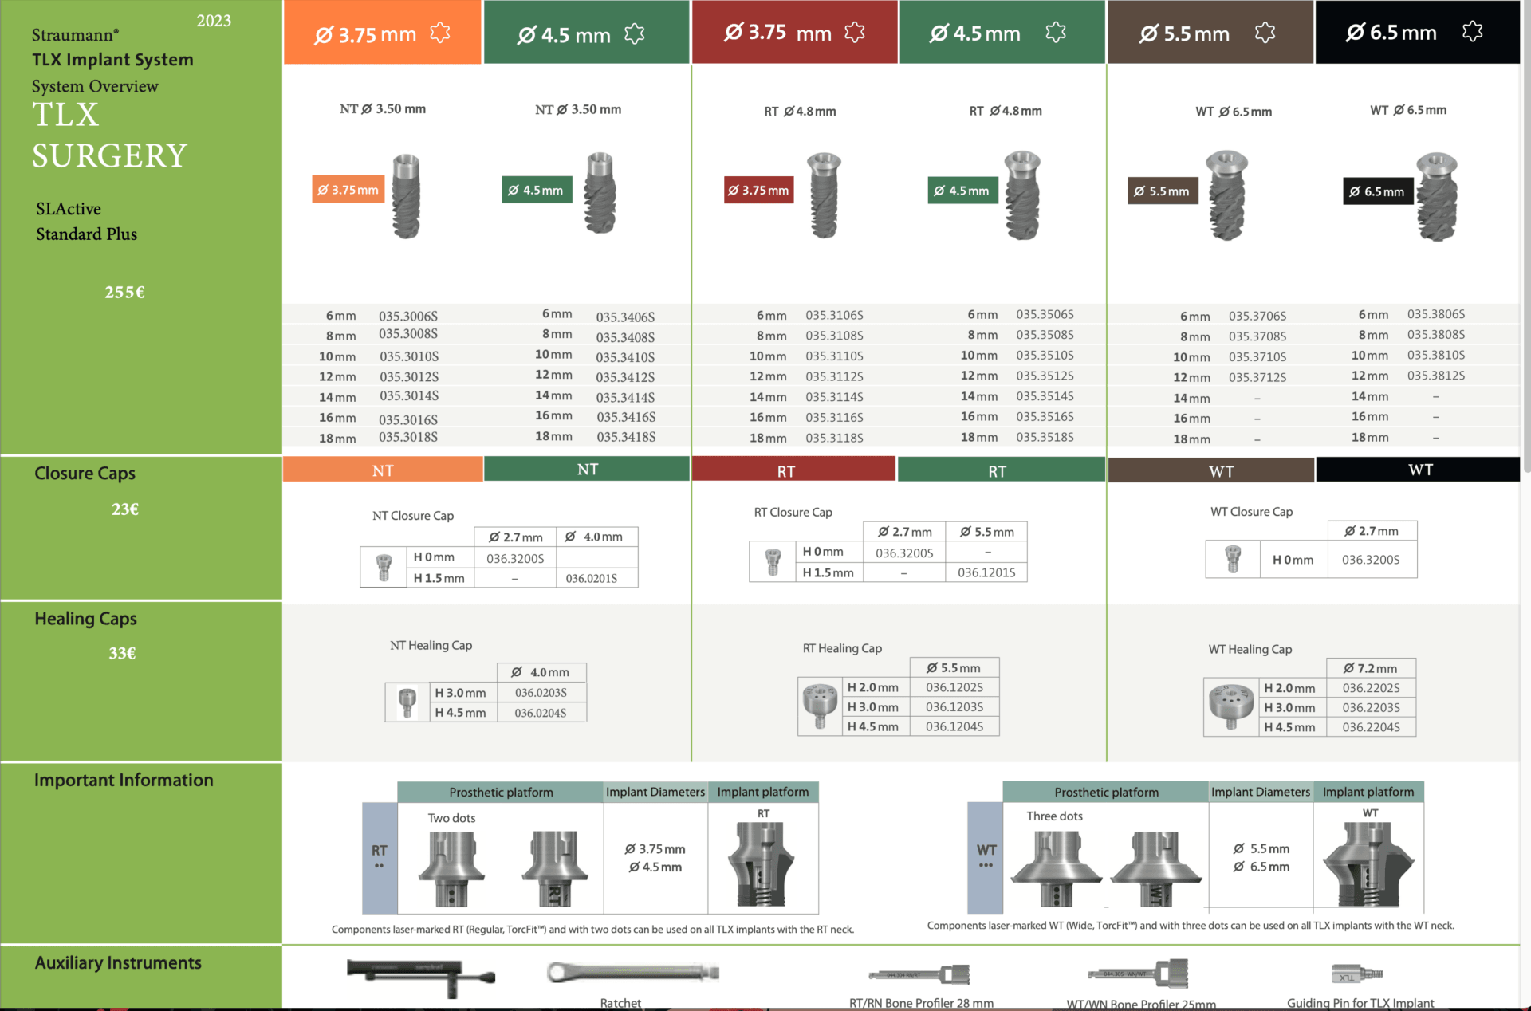
Task: Select the green RT tab bar
Action: tap(1001, 470)
